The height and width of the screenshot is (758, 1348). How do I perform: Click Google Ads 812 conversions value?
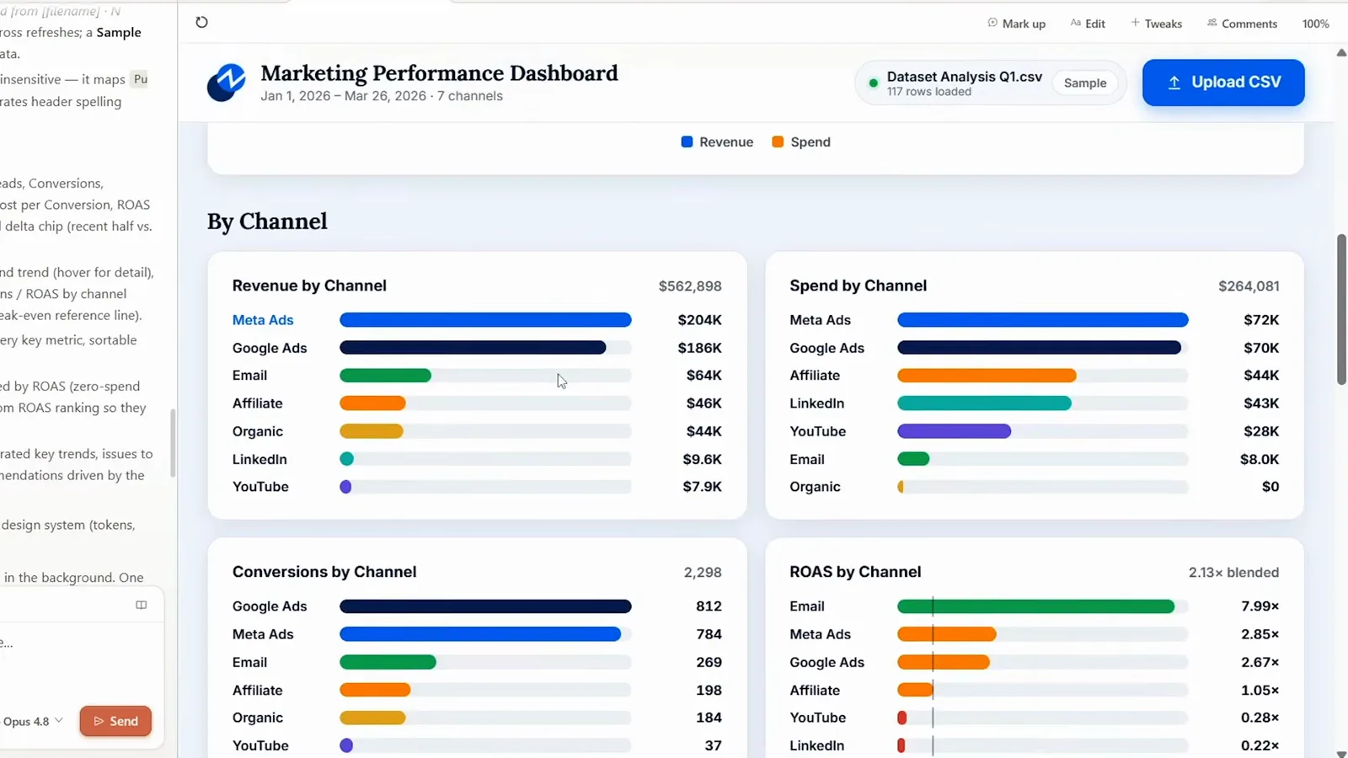pos(709,606)
